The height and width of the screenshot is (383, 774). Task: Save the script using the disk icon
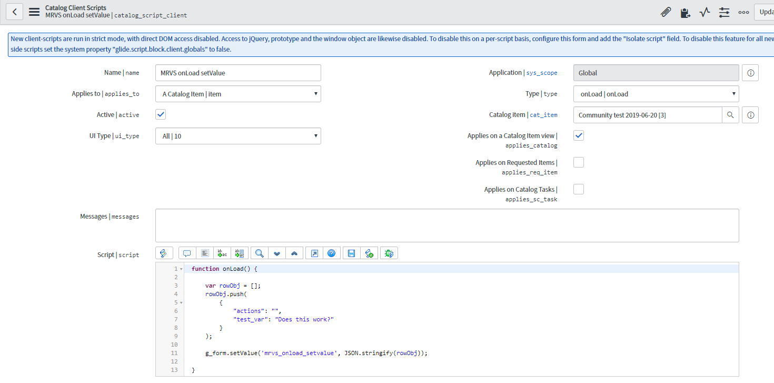click(351, 253)
